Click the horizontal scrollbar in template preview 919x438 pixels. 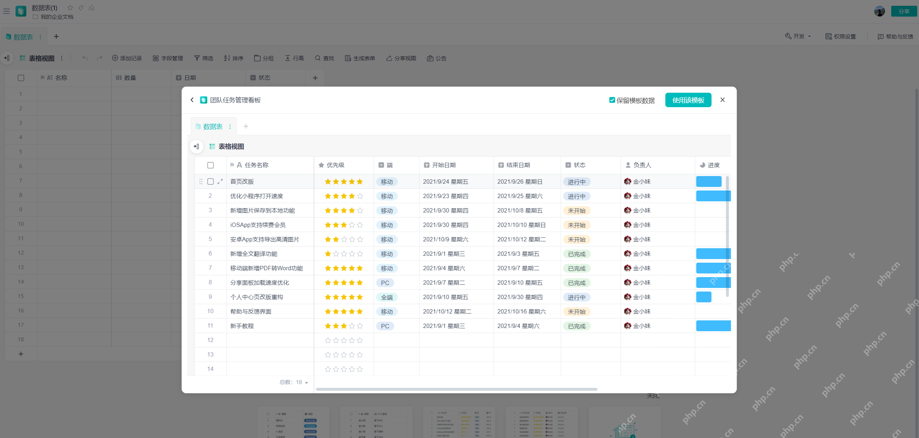456,389
